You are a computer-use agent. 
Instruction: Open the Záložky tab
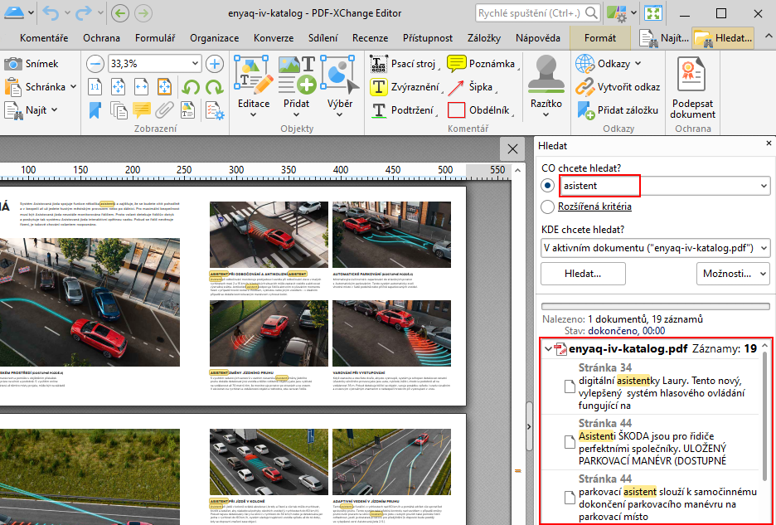tap(484, 38)
